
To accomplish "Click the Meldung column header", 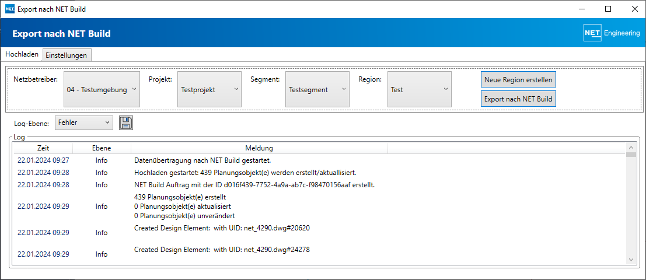I will click(x=259, y=148).
